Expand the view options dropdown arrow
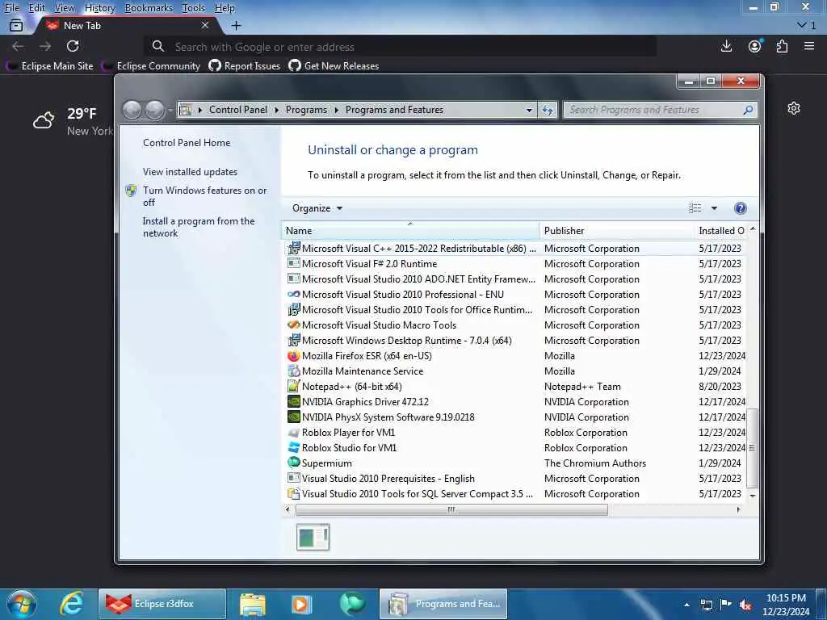Image resolution: width=827 pixels, height=620 pixels. coord(714,208)
